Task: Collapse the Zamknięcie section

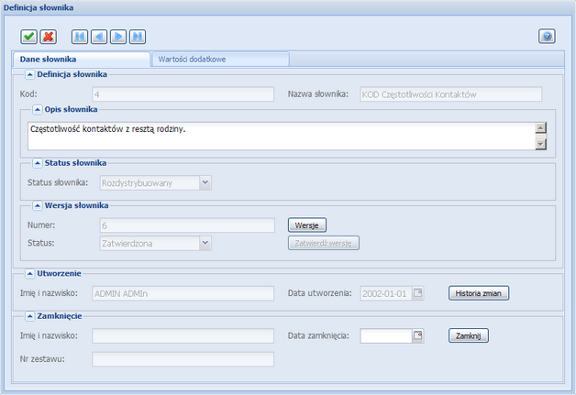Action: pyautogui.click(x=29, y=315)
